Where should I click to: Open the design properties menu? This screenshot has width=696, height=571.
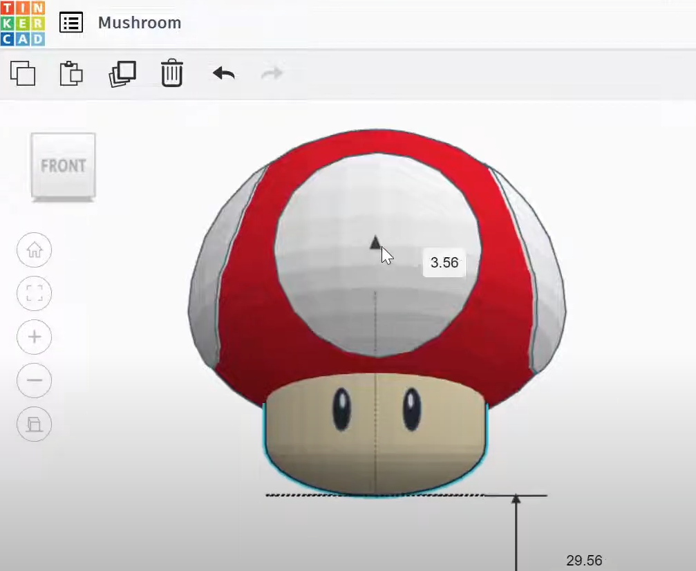pos(70,22)
